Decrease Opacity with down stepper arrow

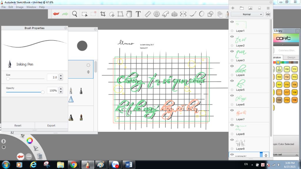[x=61, y=92]
